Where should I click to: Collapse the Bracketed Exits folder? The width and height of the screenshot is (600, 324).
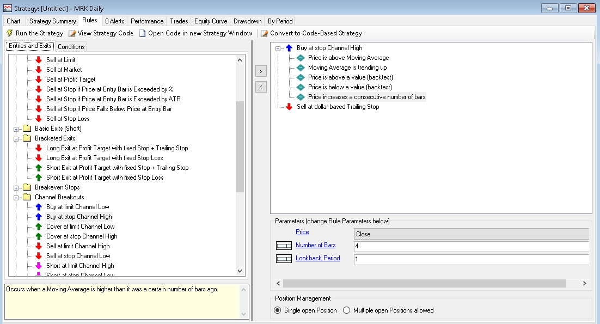(16, 138)
